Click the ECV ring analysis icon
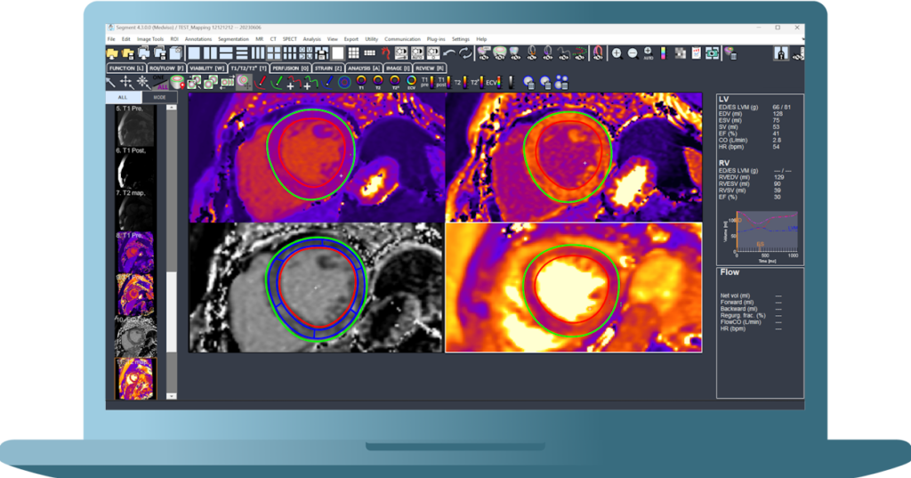 coord(411,82)
